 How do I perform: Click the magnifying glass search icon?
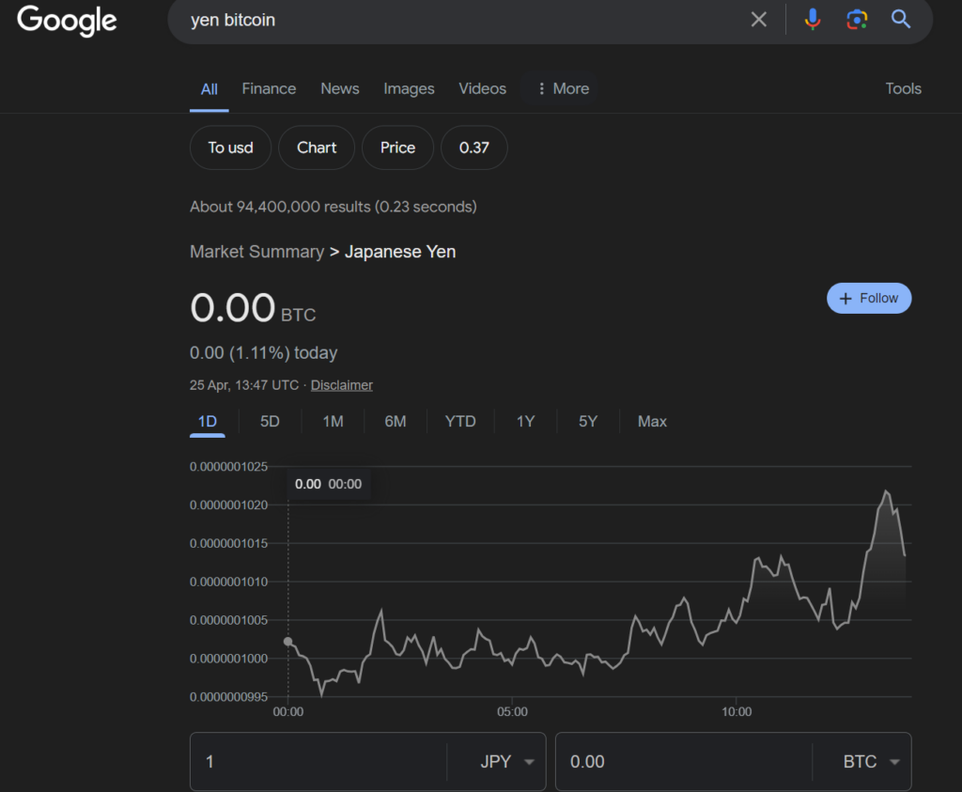(x=901, y=20)
